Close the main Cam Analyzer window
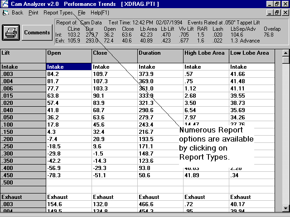Image resolution: width=290 pixels, height=217 pixels. click(x=285, y=4)
